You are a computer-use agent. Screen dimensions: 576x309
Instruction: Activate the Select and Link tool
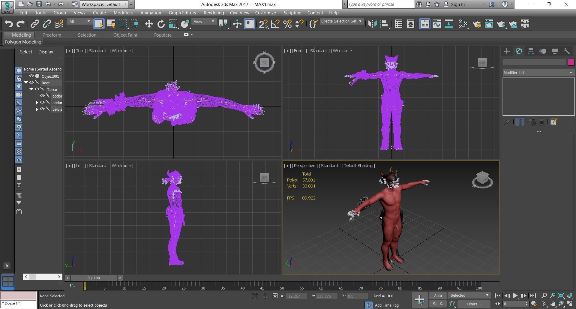coord(35,24)
